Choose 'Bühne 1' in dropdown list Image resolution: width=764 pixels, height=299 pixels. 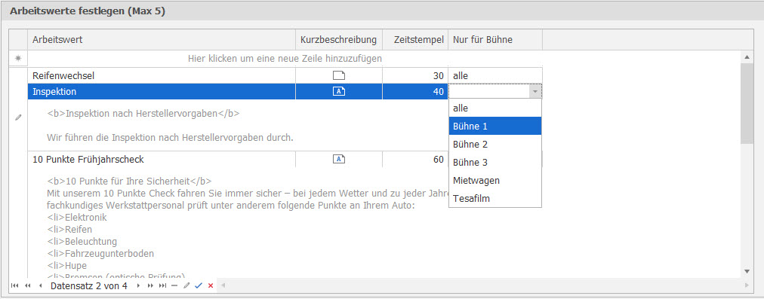[x=495, y=126]
